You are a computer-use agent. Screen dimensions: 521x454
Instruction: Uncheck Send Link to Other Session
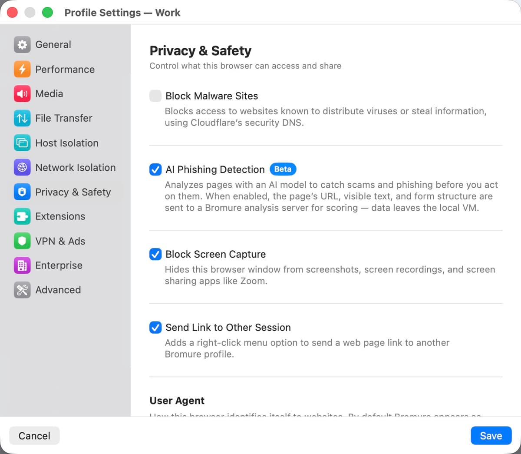[x=155, y=328]
